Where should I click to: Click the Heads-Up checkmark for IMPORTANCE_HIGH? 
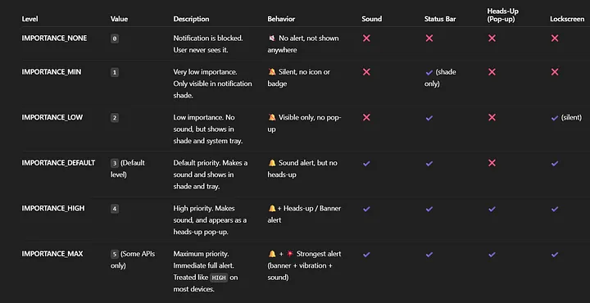point(492,209)
